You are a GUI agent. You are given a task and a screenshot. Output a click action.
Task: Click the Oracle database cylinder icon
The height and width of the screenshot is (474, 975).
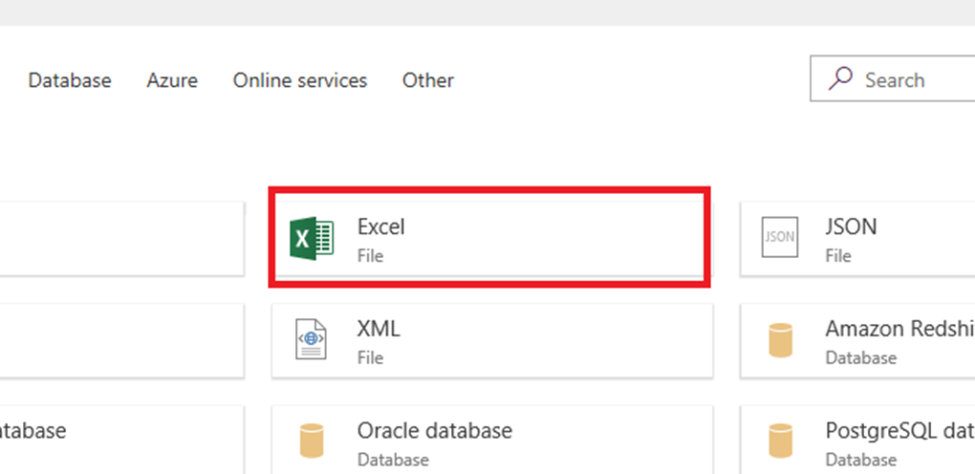click(x=312, y=441)
